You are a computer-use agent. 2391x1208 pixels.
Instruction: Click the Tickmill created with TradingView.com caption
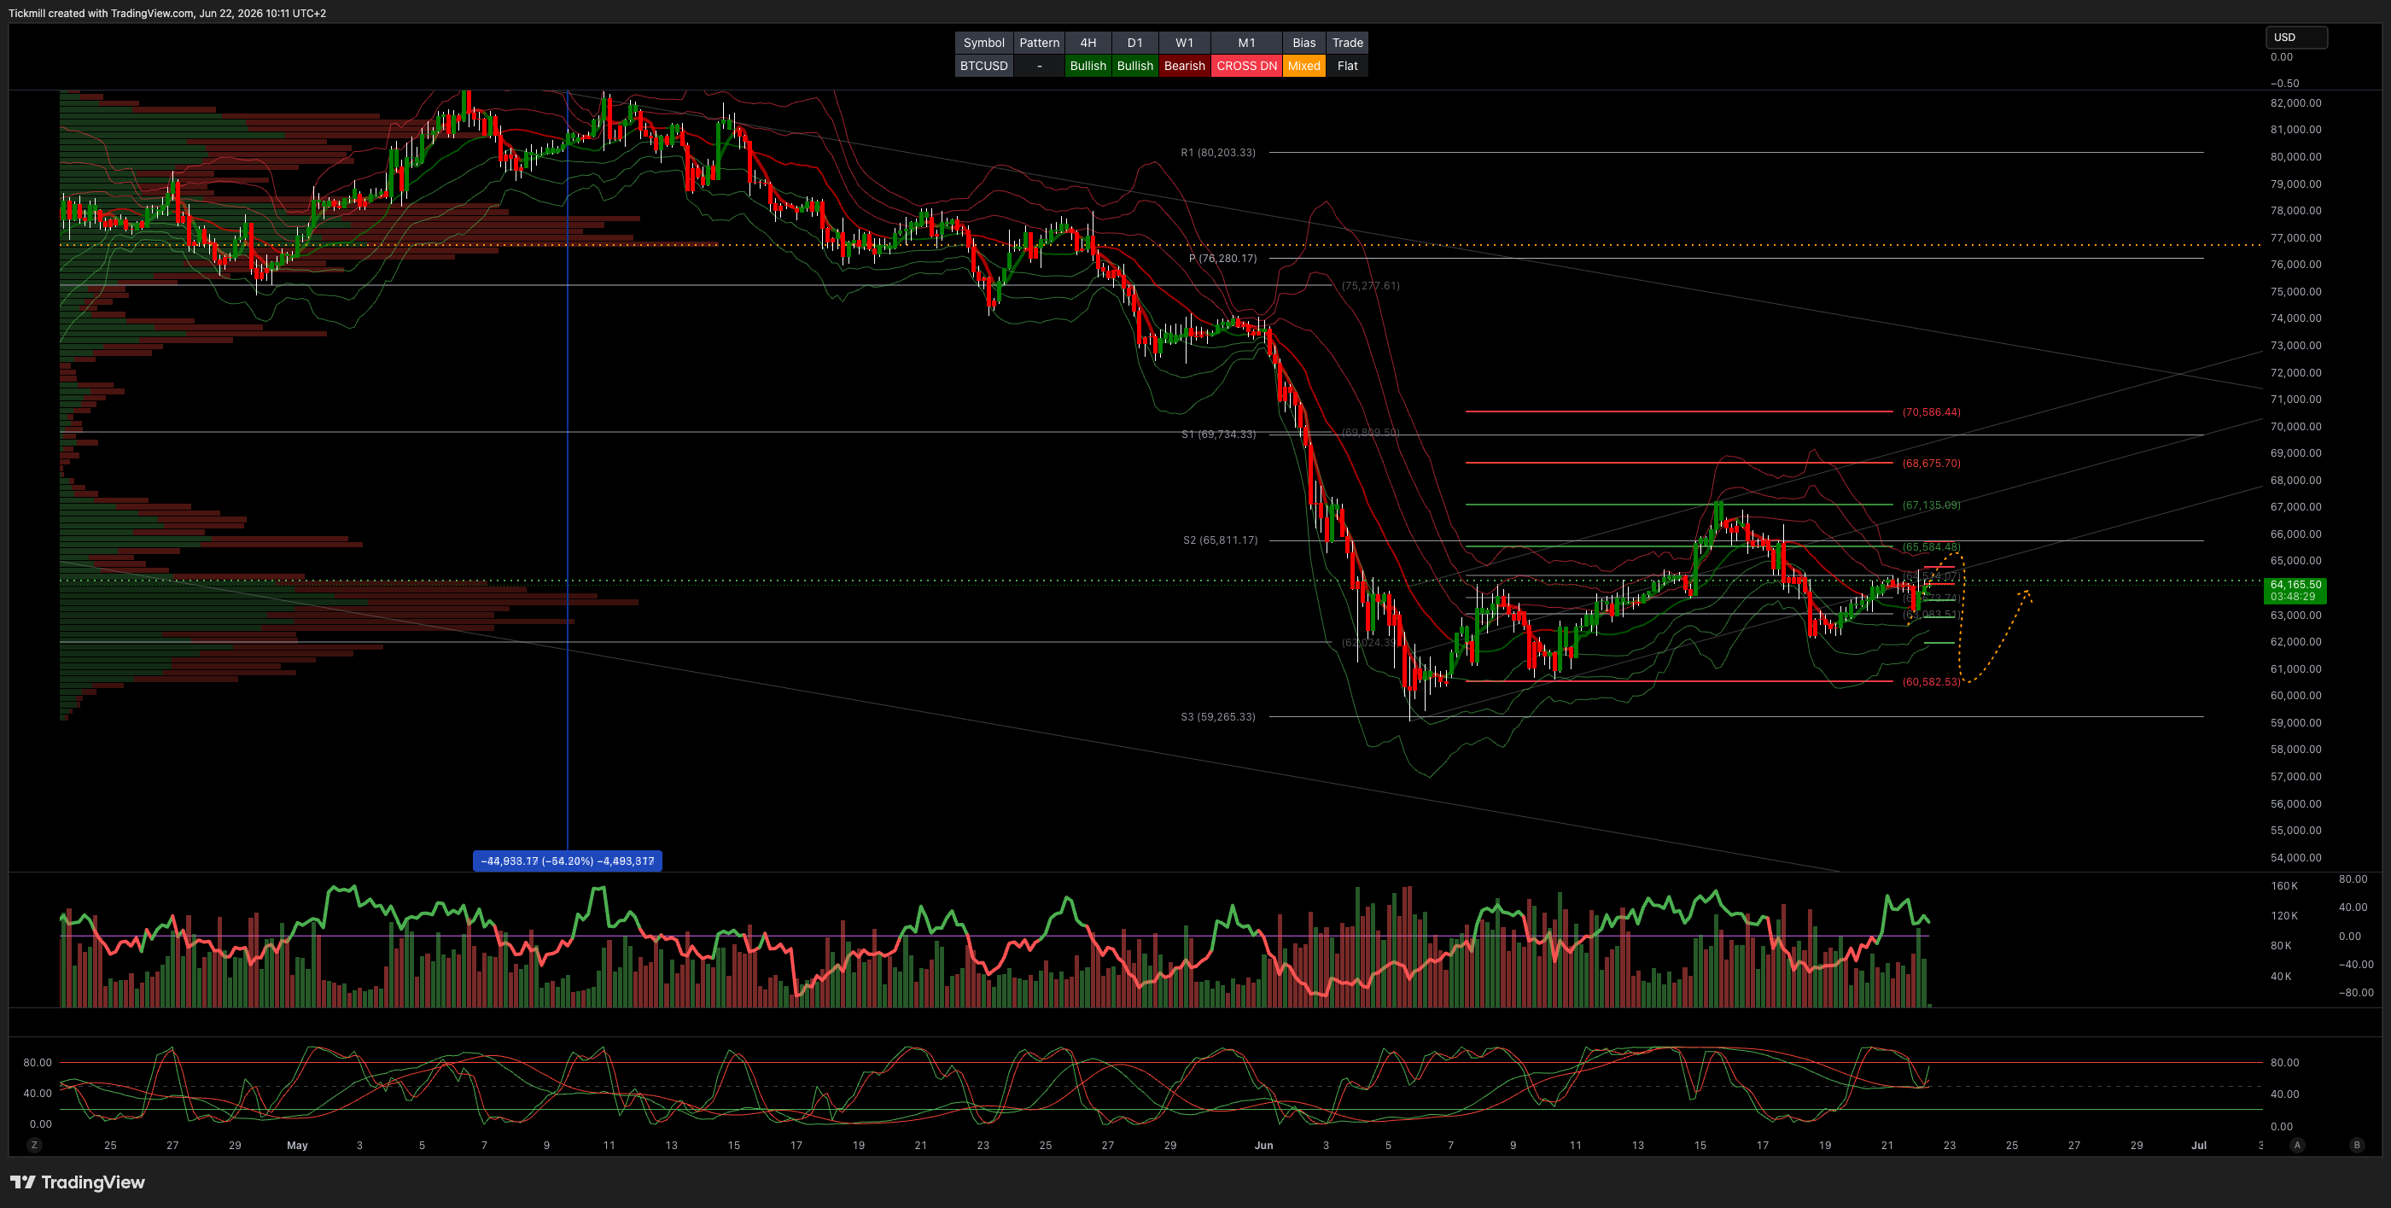[x=167, y=13]
